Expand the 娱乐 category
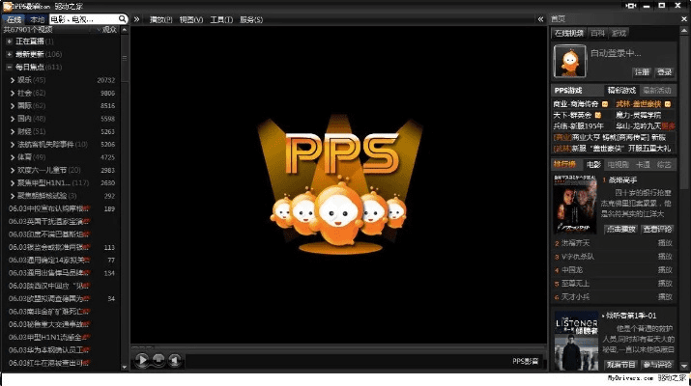Screen dimensions: 691x386 (13, 80)
